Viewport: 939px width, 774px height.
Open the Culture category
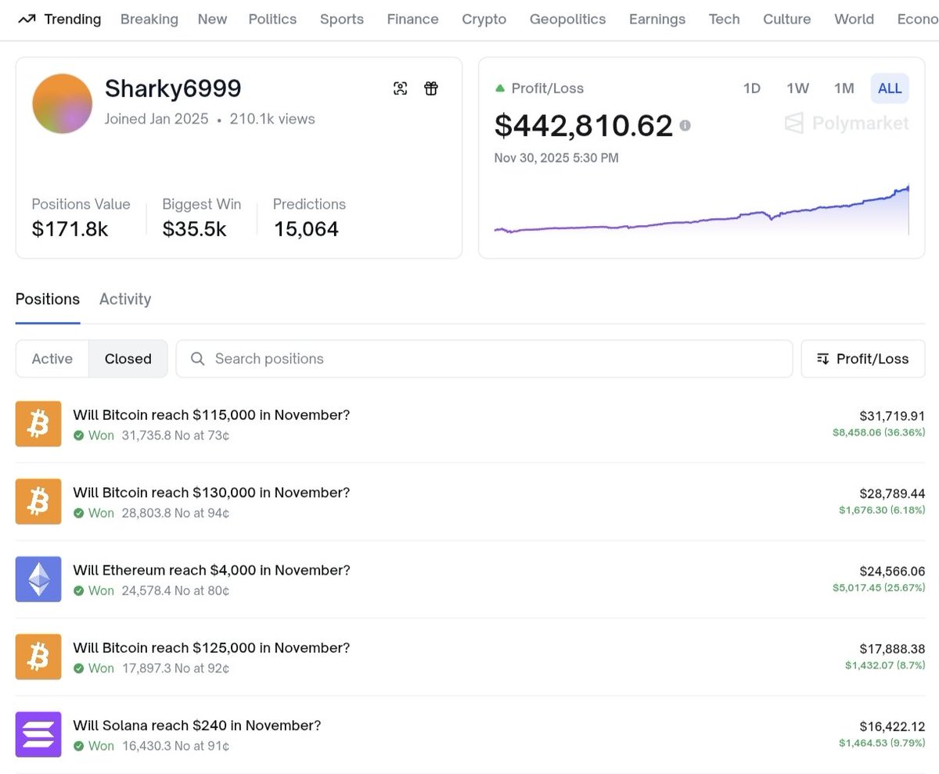click(x=787, y=19)
